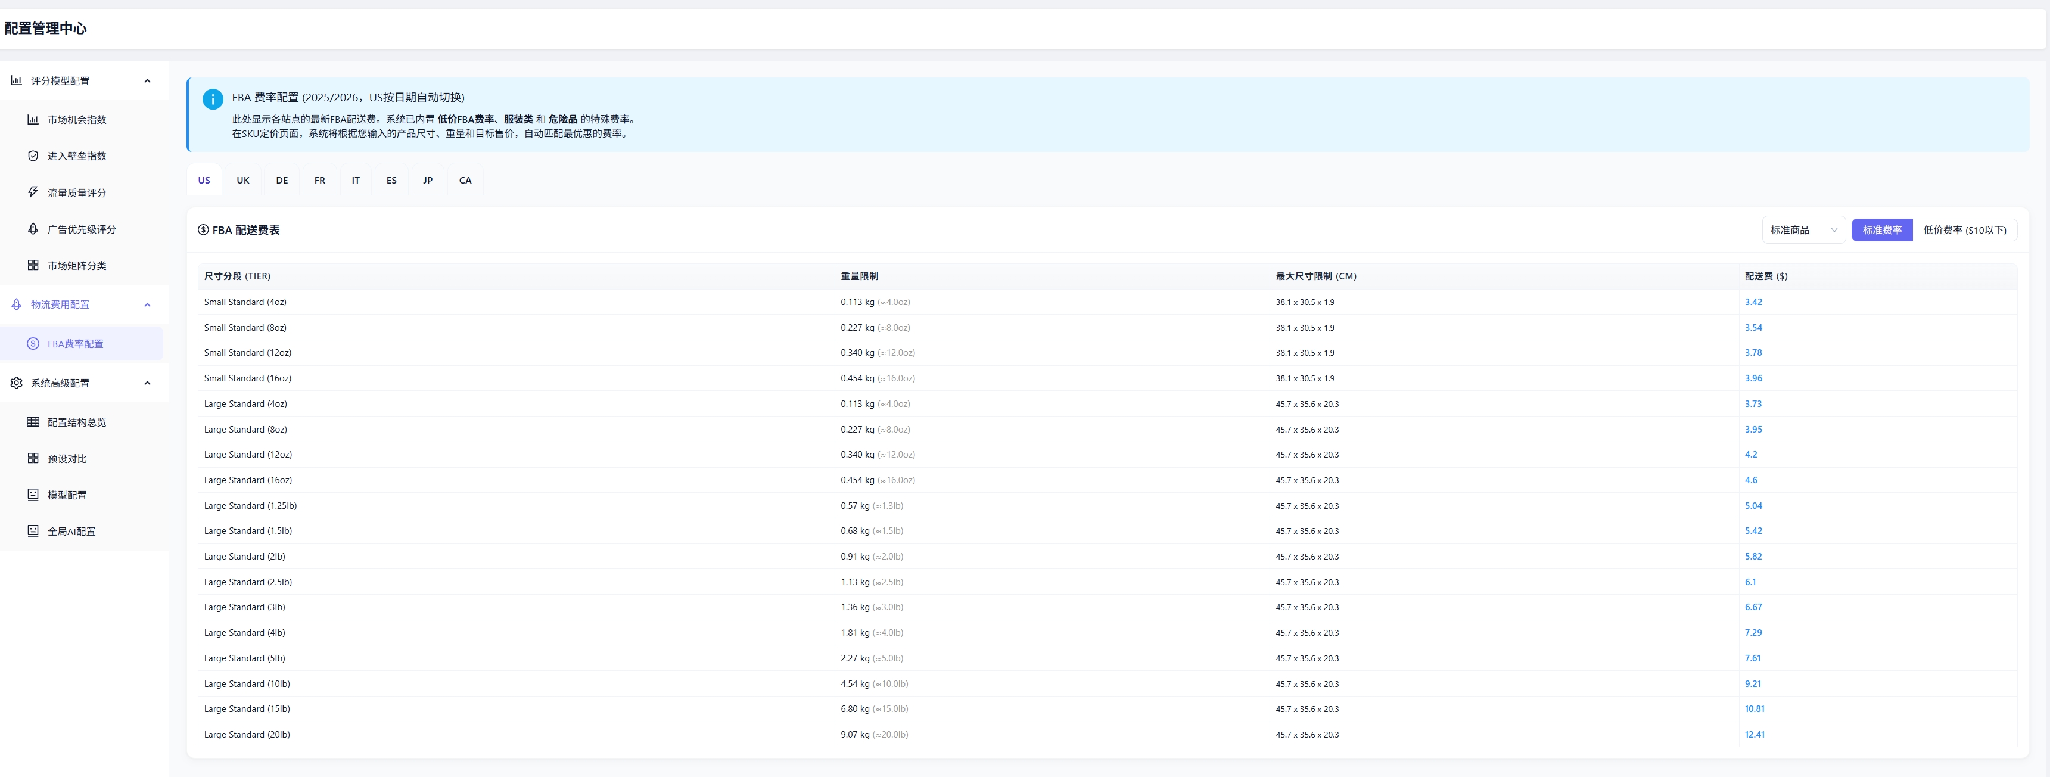2050x777 pixels.
Task: Select the JP marketplace tab
Action: (427, 181)
